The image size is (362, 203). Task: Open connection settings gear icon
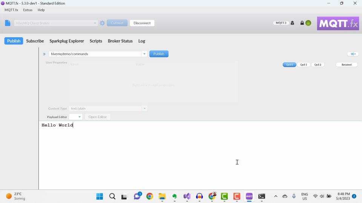pos(102,23)
